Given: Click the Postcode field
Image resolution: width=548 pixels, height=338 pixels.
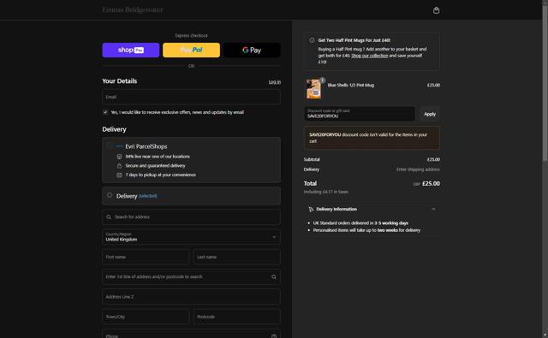Looking at the screenshot, I should click(236, 317).
